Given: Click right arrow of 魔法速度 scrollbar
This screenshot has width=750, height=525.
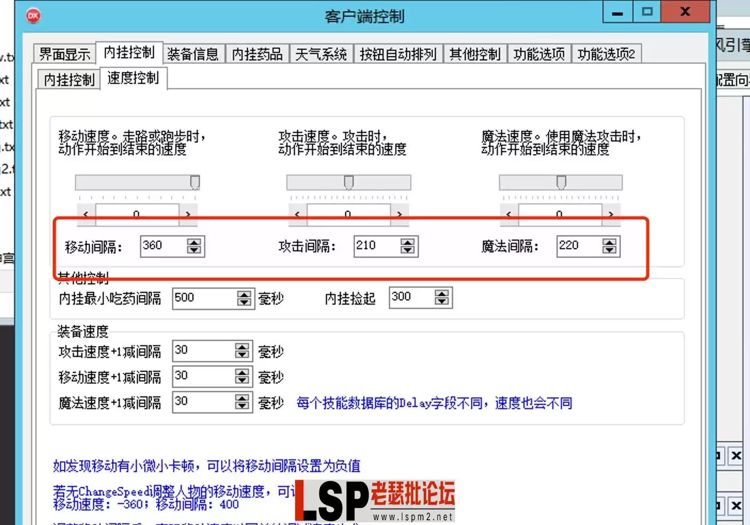Looking at the screenshot, I should pos(611,214).
